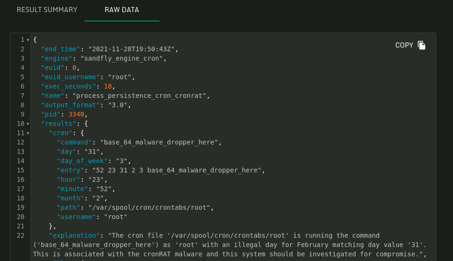Click the "path" key
Viewport: 453px width, 261px height.
(68, 207)
